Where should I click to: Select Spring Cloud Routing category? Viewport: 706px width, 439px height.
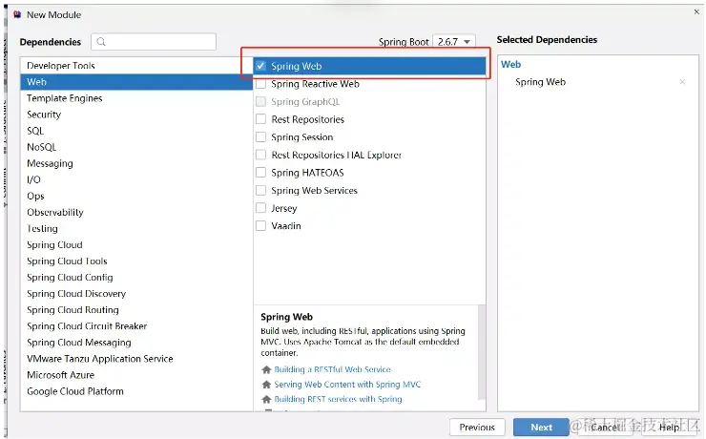tap(136, 310)
